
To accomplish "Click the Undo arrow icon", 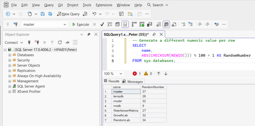I will [94, 14].
